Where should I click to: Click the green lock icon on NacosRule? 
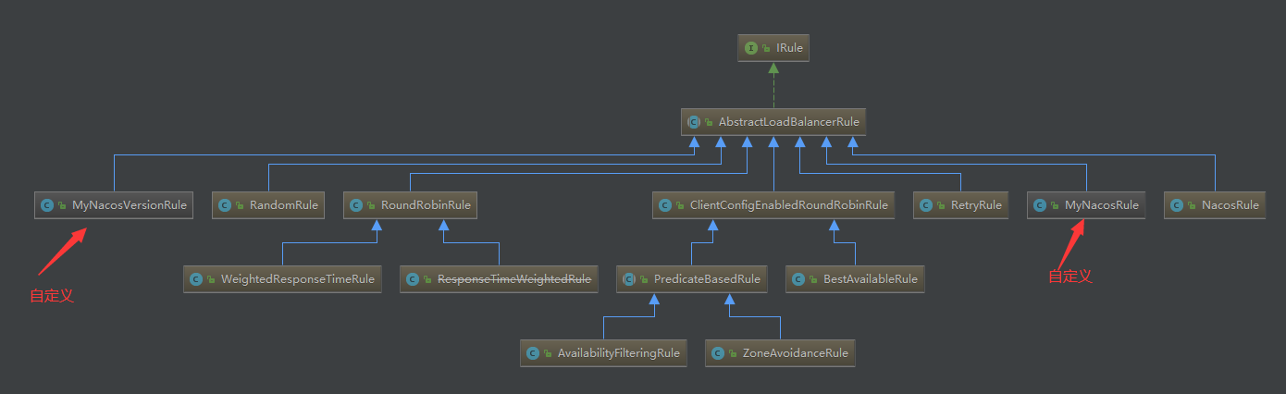coord(1192,205)
